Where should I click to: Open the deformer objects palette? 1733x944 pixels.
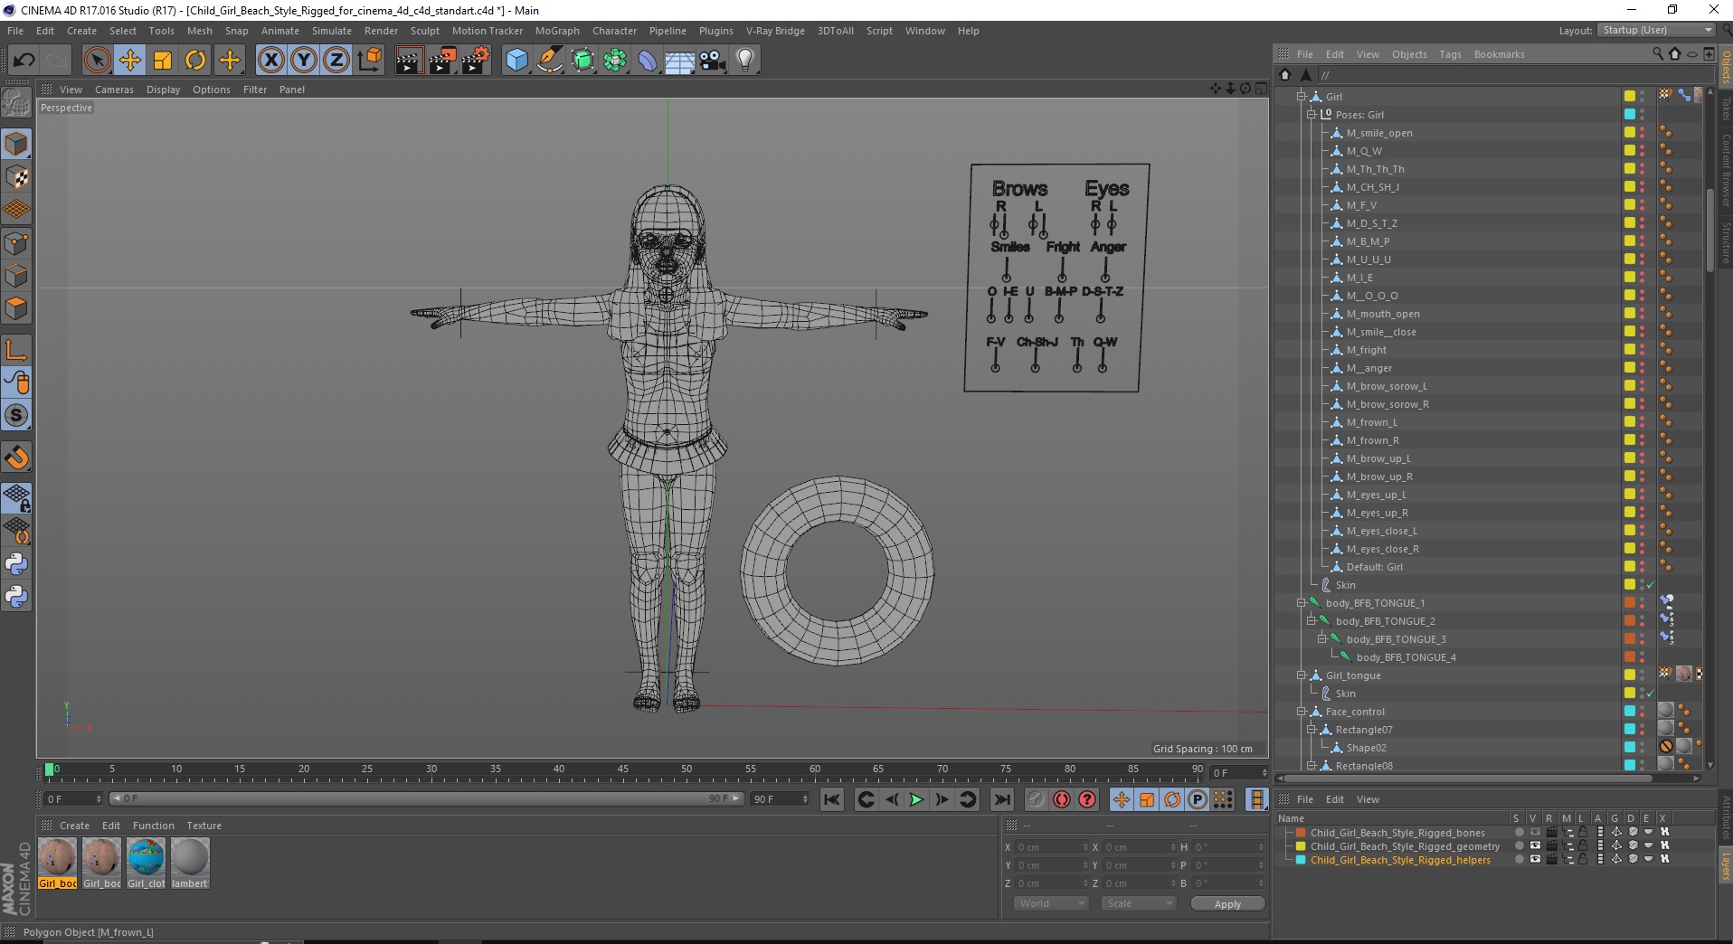(648, 61)
